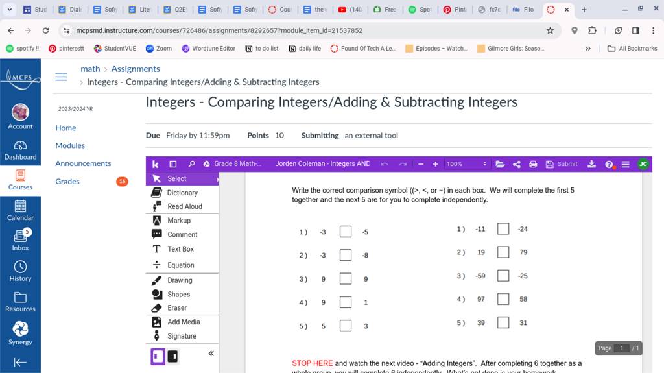The image size is (664, 373).
Task: Open the Synergy link in sidebar
Action: click(20, 333)
